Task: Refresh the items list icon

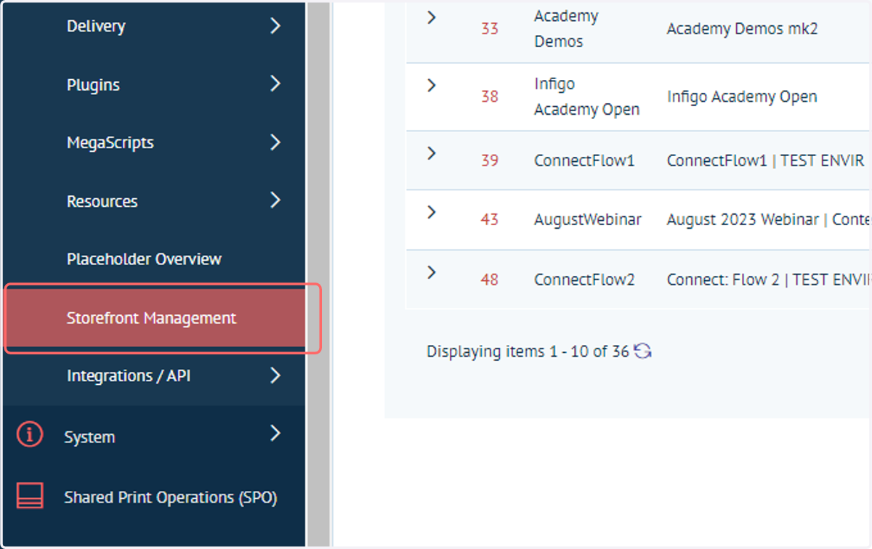Action: (642, 351)
